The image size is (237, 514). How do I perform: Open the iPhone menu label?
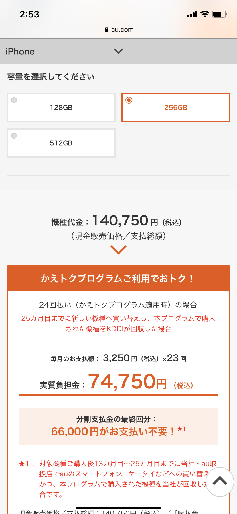click(x=20, y=52)
